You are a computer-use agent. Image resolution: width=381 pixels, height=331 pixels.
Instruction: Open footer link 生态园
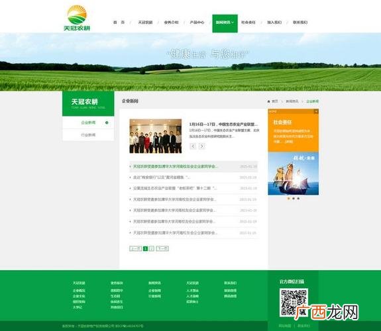tap(115, 297)
